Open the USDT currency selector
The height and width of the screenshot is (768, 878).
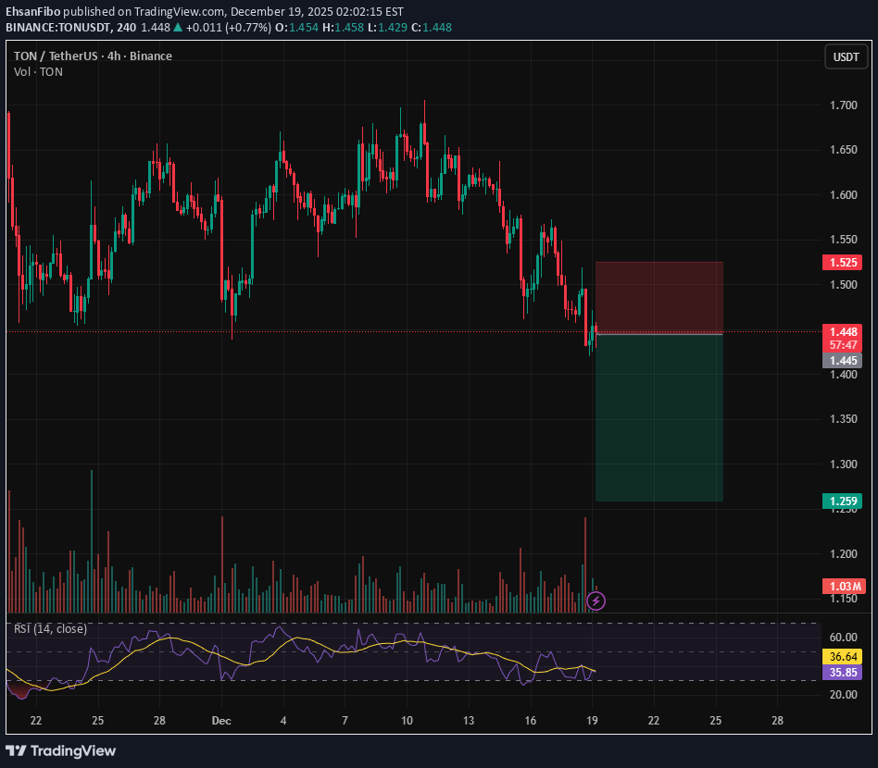click(x=846, y=56)
